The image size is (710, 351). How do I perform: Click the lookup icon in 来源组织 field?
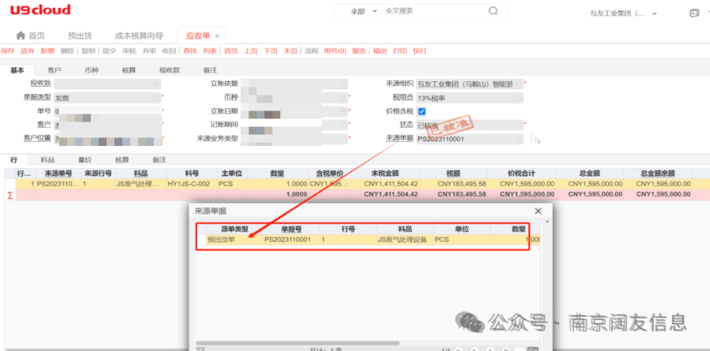coord(519,84)
